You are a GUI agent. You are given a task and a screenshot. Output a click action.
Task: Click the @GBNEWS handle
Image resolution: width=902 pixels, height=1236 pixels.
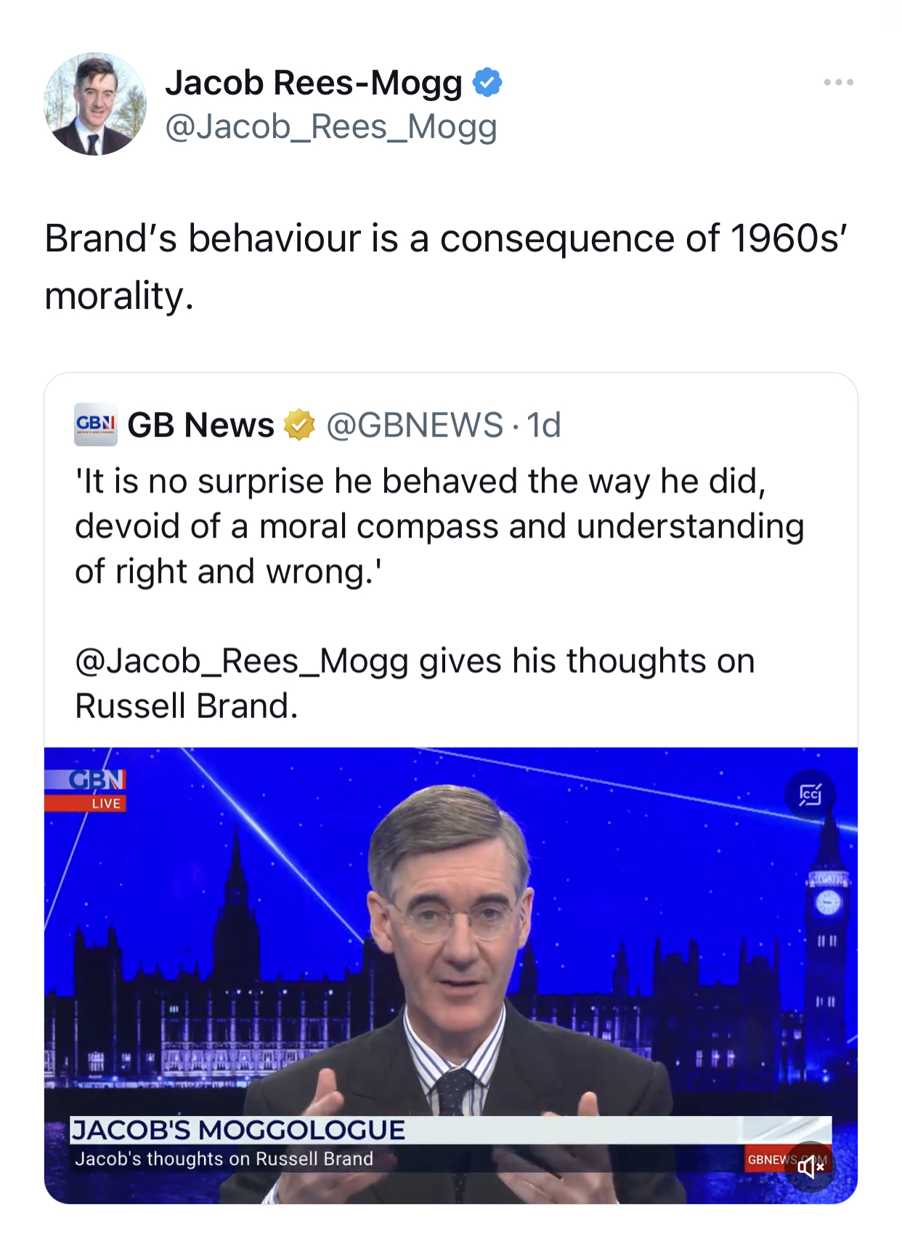pos(415,425)
